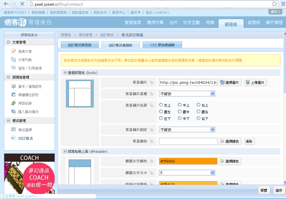
Task: Click the 拜訪紀錄 people icon
Action: point(13,103)
